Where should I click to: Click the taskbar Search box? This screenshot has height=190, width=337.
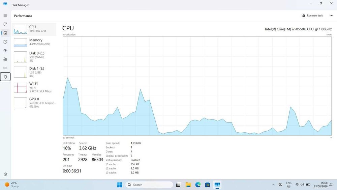click(149, 185)
